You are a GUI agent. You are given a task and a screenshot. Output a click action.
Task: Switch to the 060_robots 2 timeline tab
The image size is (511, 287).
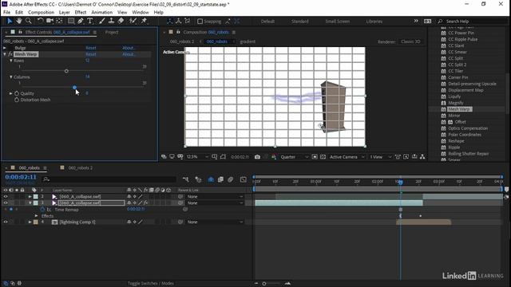pyautogui.click(x=80, y=168)
